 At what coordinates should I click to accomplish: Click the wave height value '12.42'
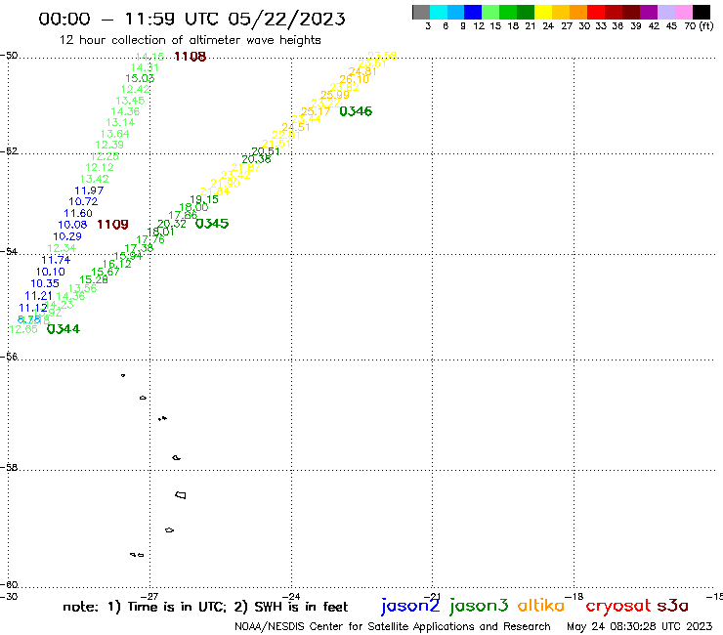click(135, 90)
